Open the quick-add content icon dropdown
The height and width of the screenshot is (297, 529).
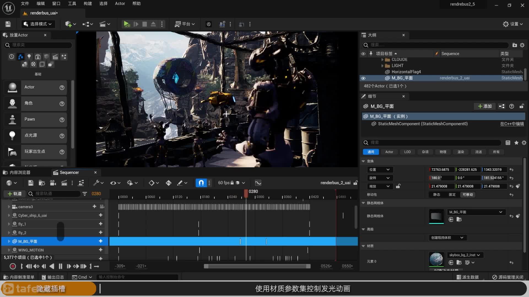(x=71, y=24)
